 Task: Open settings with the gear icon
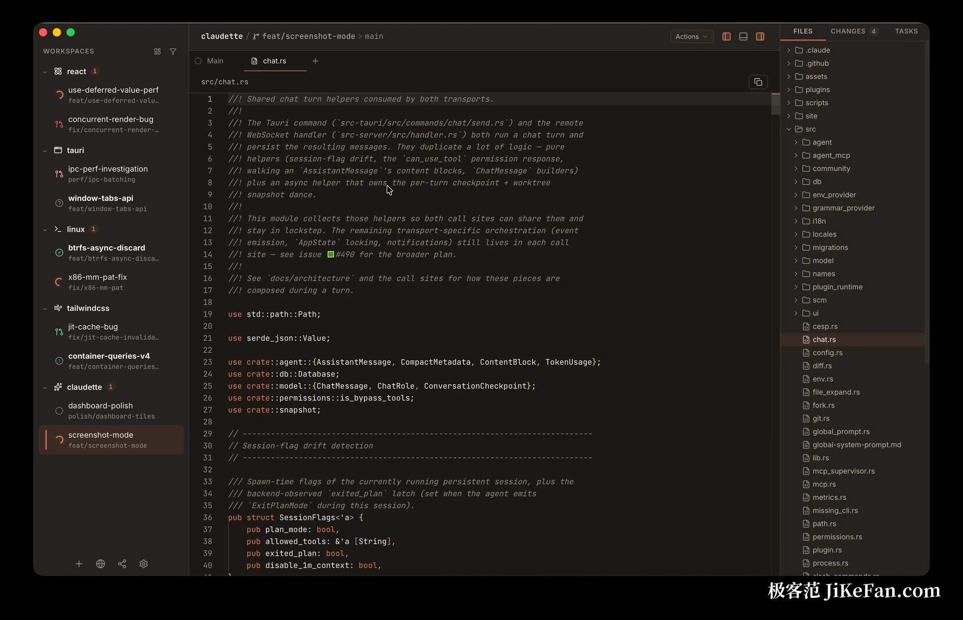pyautogui.click(x=143, y=564)
